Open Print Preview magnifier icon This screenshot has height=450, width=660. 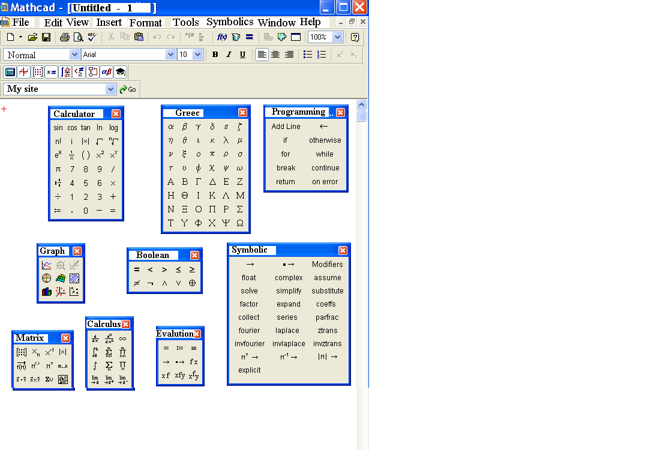[78, 37]
